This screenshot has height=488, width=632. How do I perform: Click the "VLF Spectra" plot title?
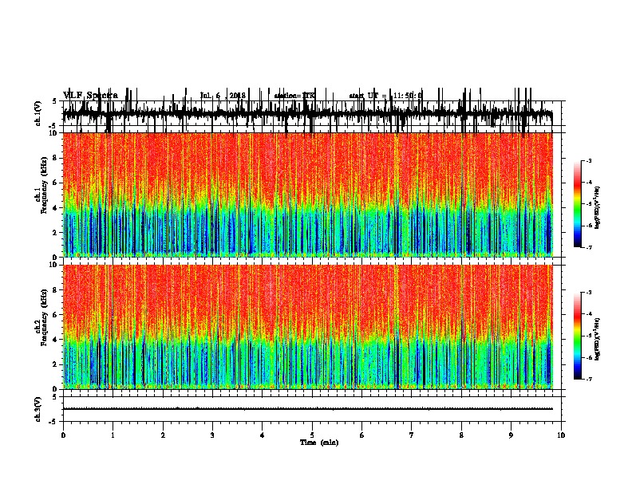coord(90,95)
